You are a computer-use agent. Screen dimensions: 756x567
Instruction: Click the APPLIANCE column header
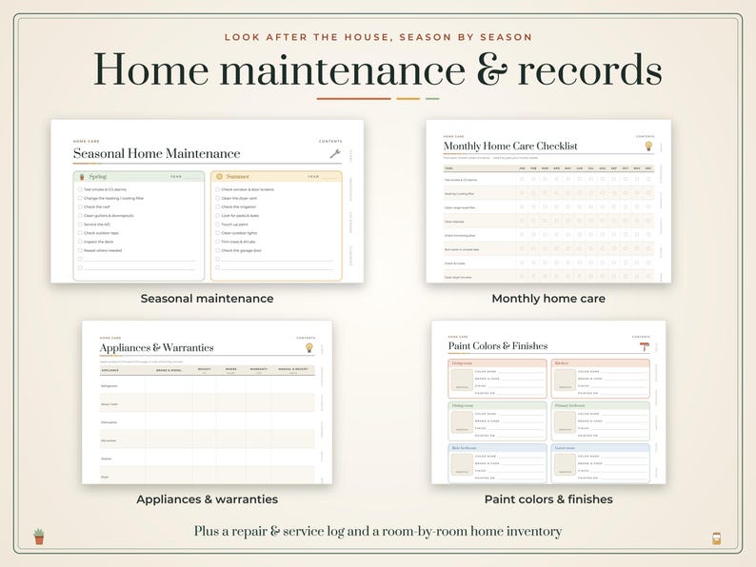tap(109, 370)
